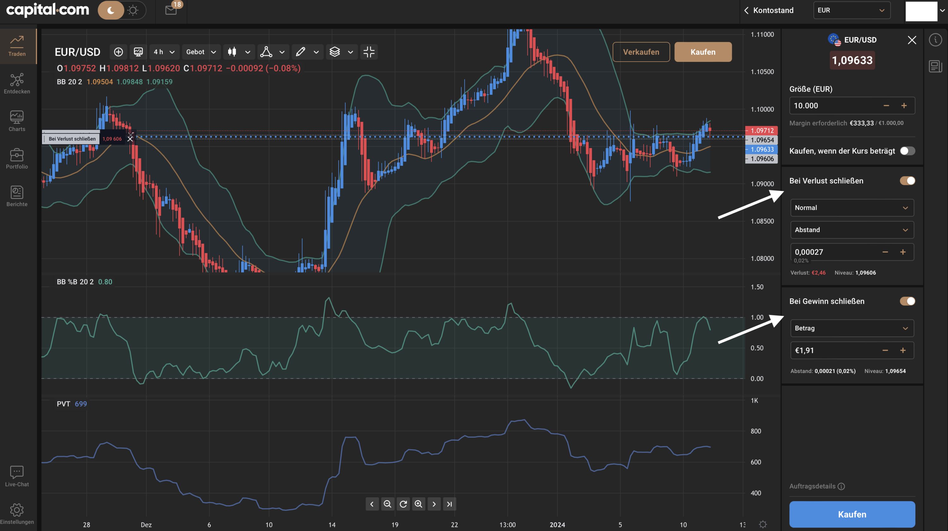Image resolution: width=948 pixels, height=531 pixels.
Task: Enable Kaufen, wenn der Kurs beträgt toggle
Action: (907, 151)
